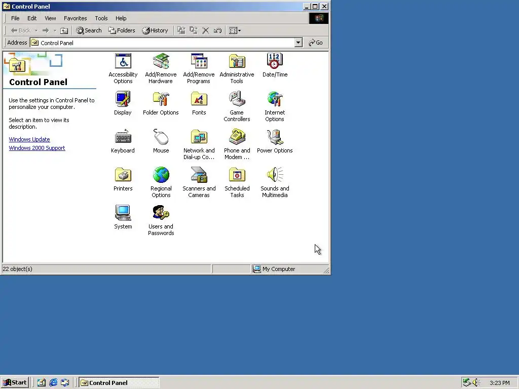The width and height of the screenshot is (519, 389).
Task: Select the Mouse icon
Action: pyautogui.click(x=161, y=141)
